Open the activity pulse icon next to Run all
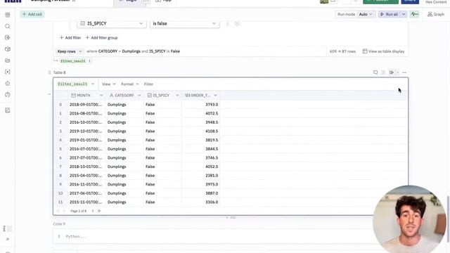 coord(414,14)
